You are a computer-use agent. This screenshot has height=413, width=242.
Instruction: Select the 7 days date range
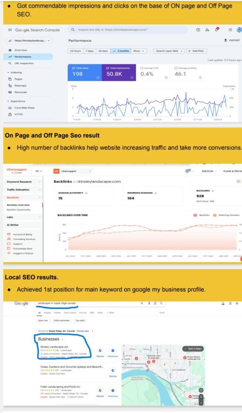[x=90, y=51]
